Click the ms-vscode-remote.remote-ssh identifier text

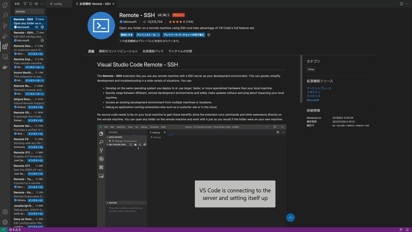pyautogui.click(x=351, y=125)
